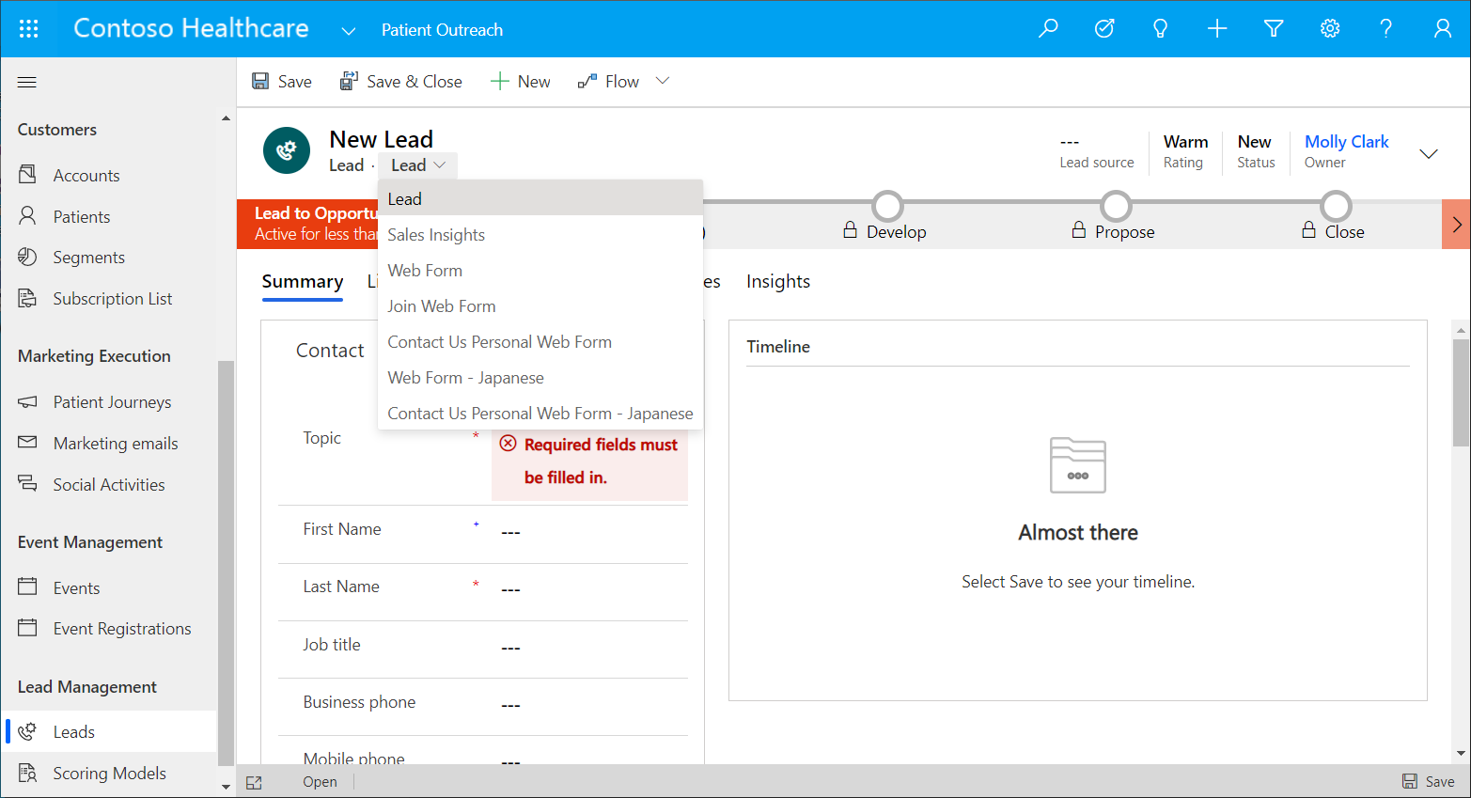Click the Patients person icon
The image size is (1471, 798).
pos(28,216)
